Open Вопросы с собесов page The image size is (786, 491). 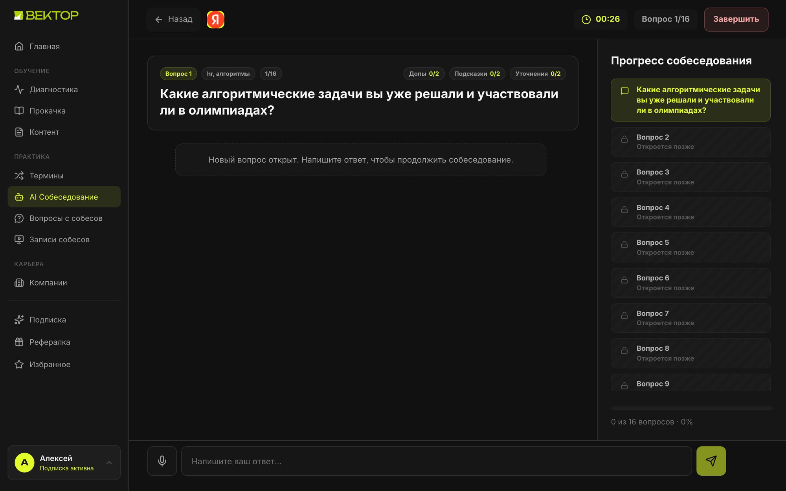click(x=64, y=218)
